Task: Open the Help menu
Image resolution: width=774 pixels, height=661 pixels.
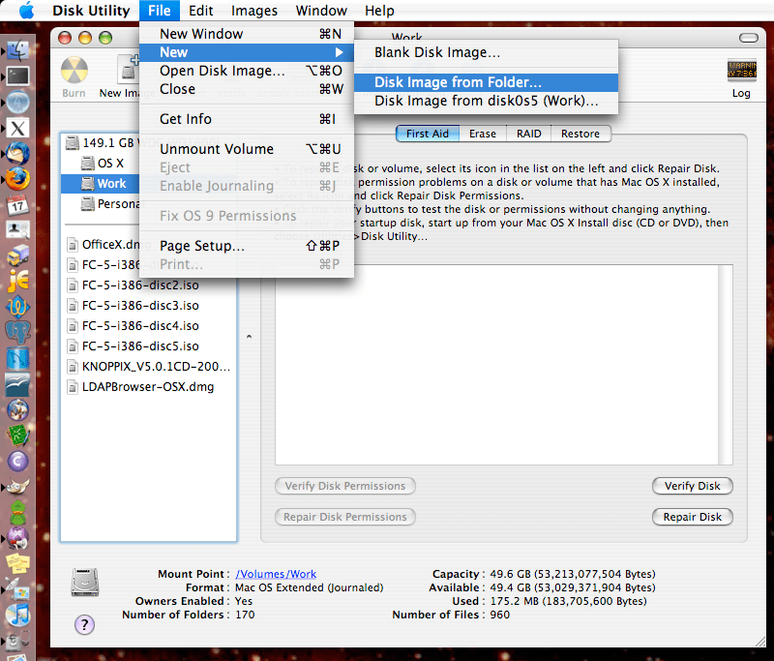Action: [379, 11]
